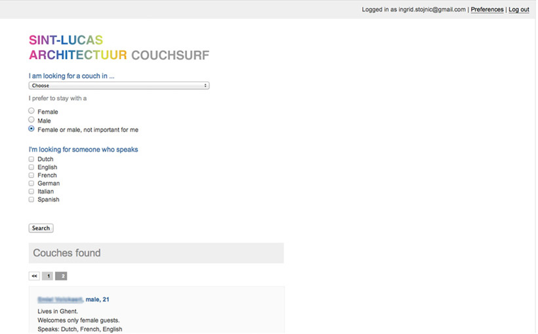Select the Female radio button
Image resolution: width=538 pixels, height=334 pixels.
[x=31, y=111]
